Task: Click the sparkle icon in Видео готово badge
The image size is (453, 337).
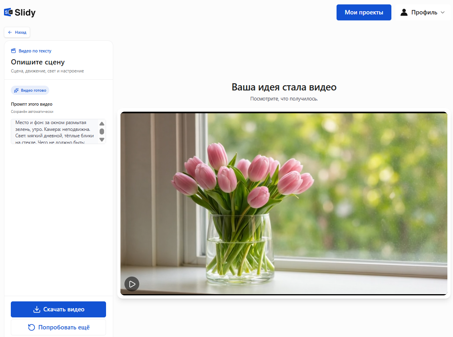Action: [x=16, y=90]
